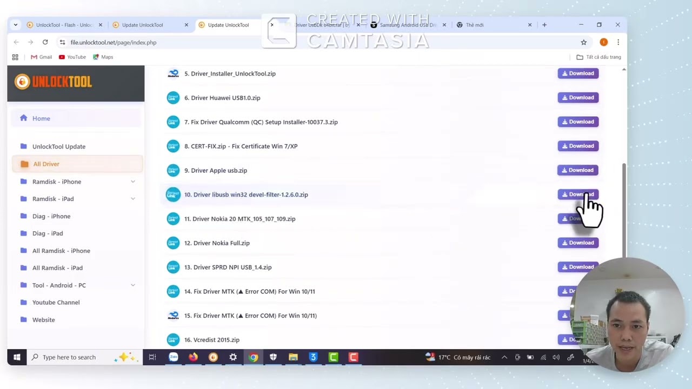Open Task View on taskbar
The height and width of the screenshot is (389, 692).
152,357
